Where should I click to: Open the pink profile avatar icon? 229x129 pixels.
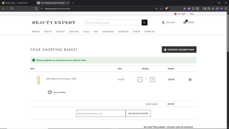click(x=221, y=9)
